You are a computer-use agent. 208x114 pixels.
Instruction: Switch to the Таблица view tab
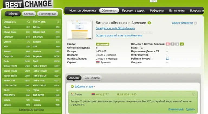pyautogui.click(x=13, y=14)
